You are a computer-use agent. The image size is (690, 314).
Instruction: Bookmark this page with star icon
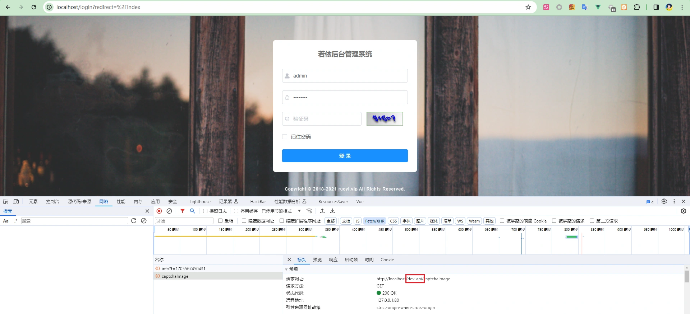[x=528, y=7]
